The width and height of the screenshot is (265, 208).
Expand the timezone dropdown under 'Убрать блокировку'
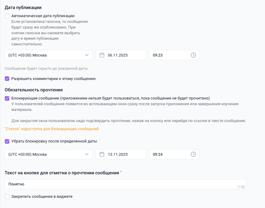(x=45, y=154)
